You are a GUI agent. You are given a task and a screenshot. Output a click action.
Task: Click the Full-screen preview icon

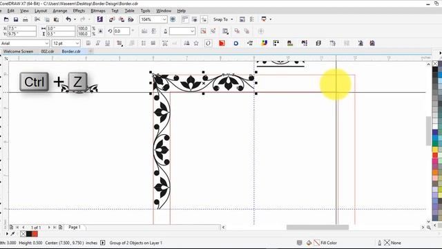[x=173, y=19]
